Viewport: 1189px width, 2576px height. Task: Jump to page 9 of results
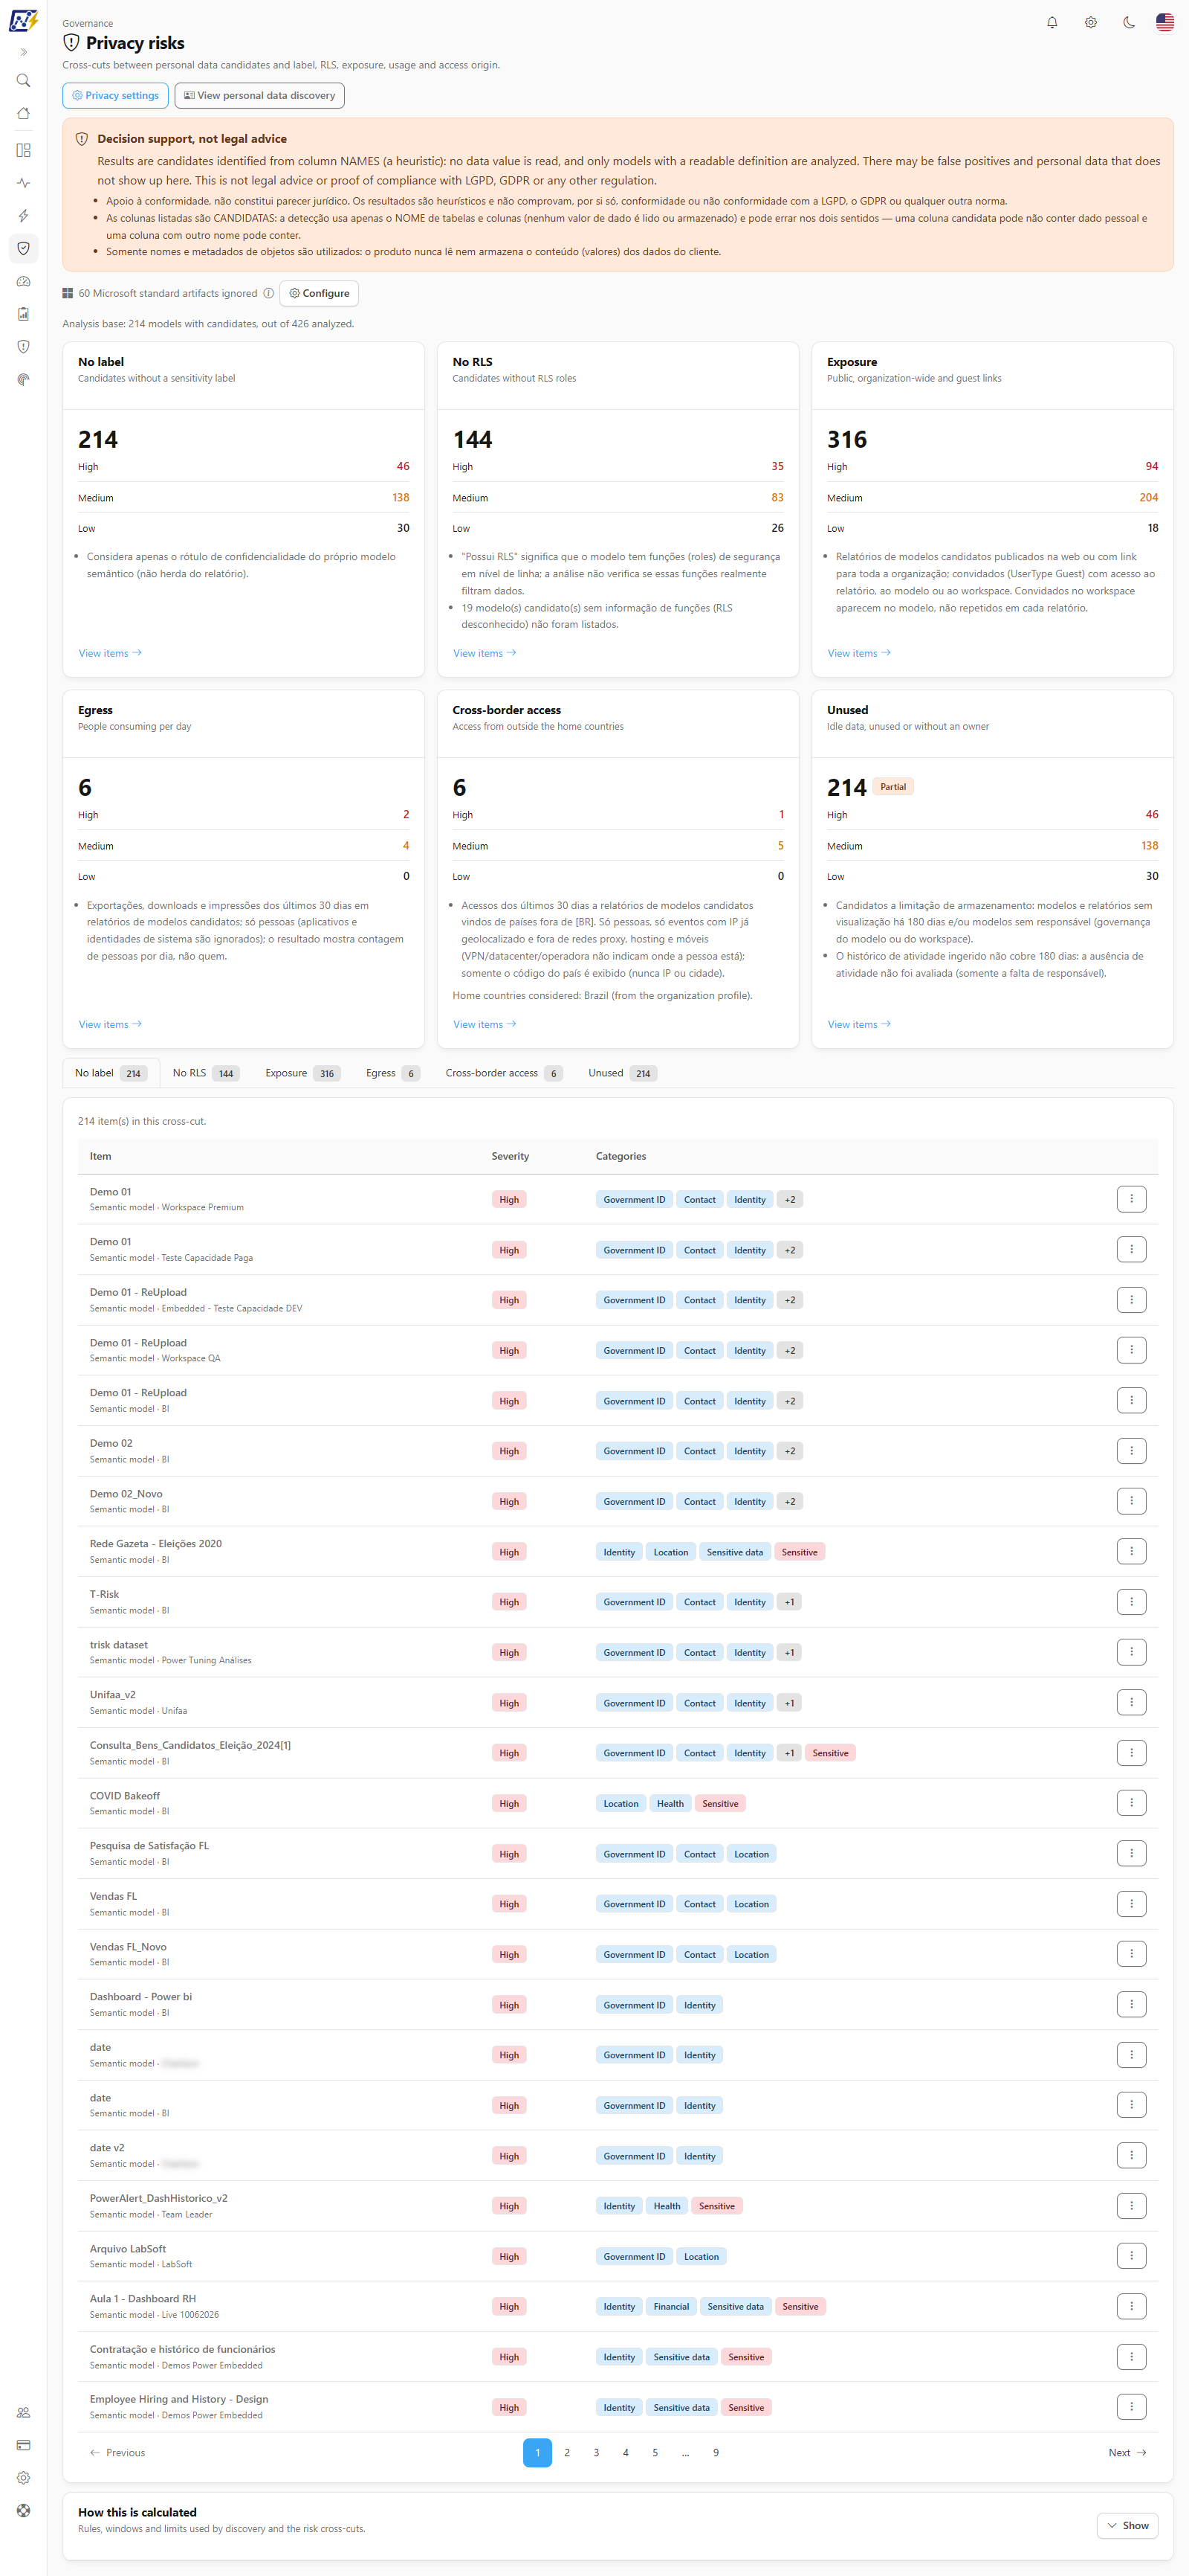pos(716,2452)
